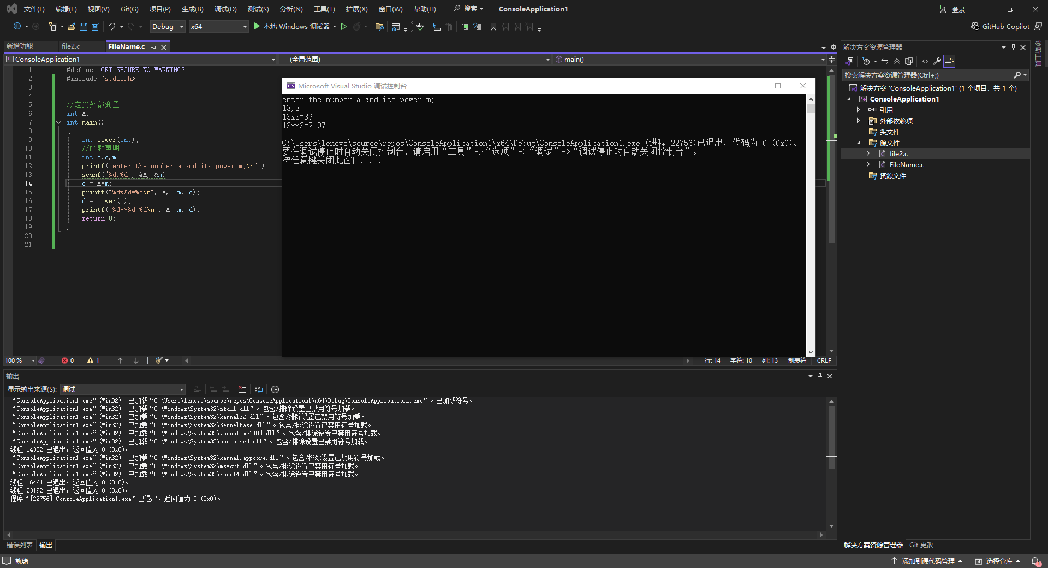
Task: Toggle auto-hide pin on Output panel
Action: [x=820, y=376]
